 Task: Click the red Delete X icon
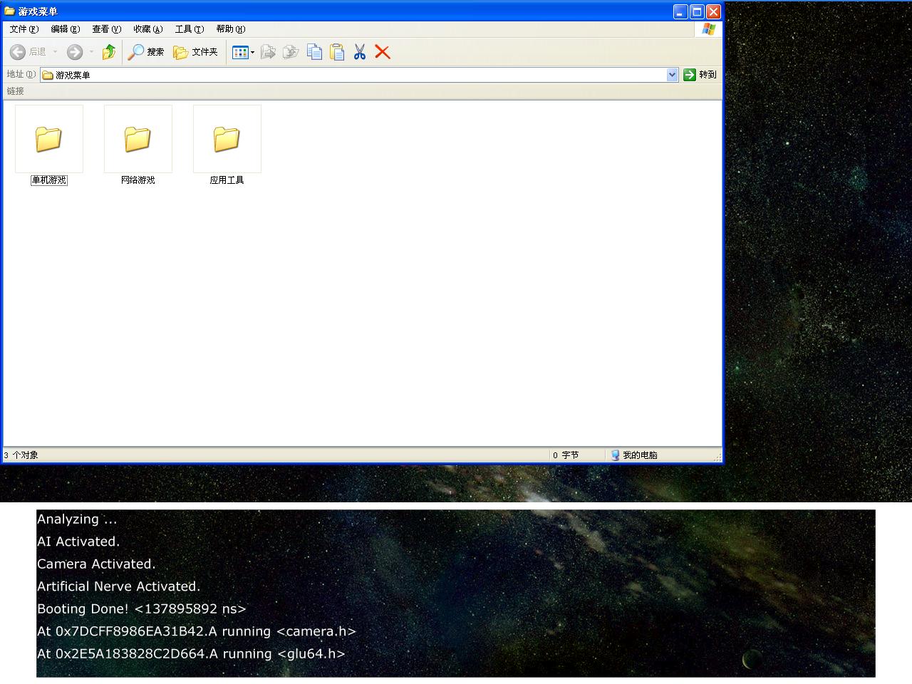(x=383, y=52)
